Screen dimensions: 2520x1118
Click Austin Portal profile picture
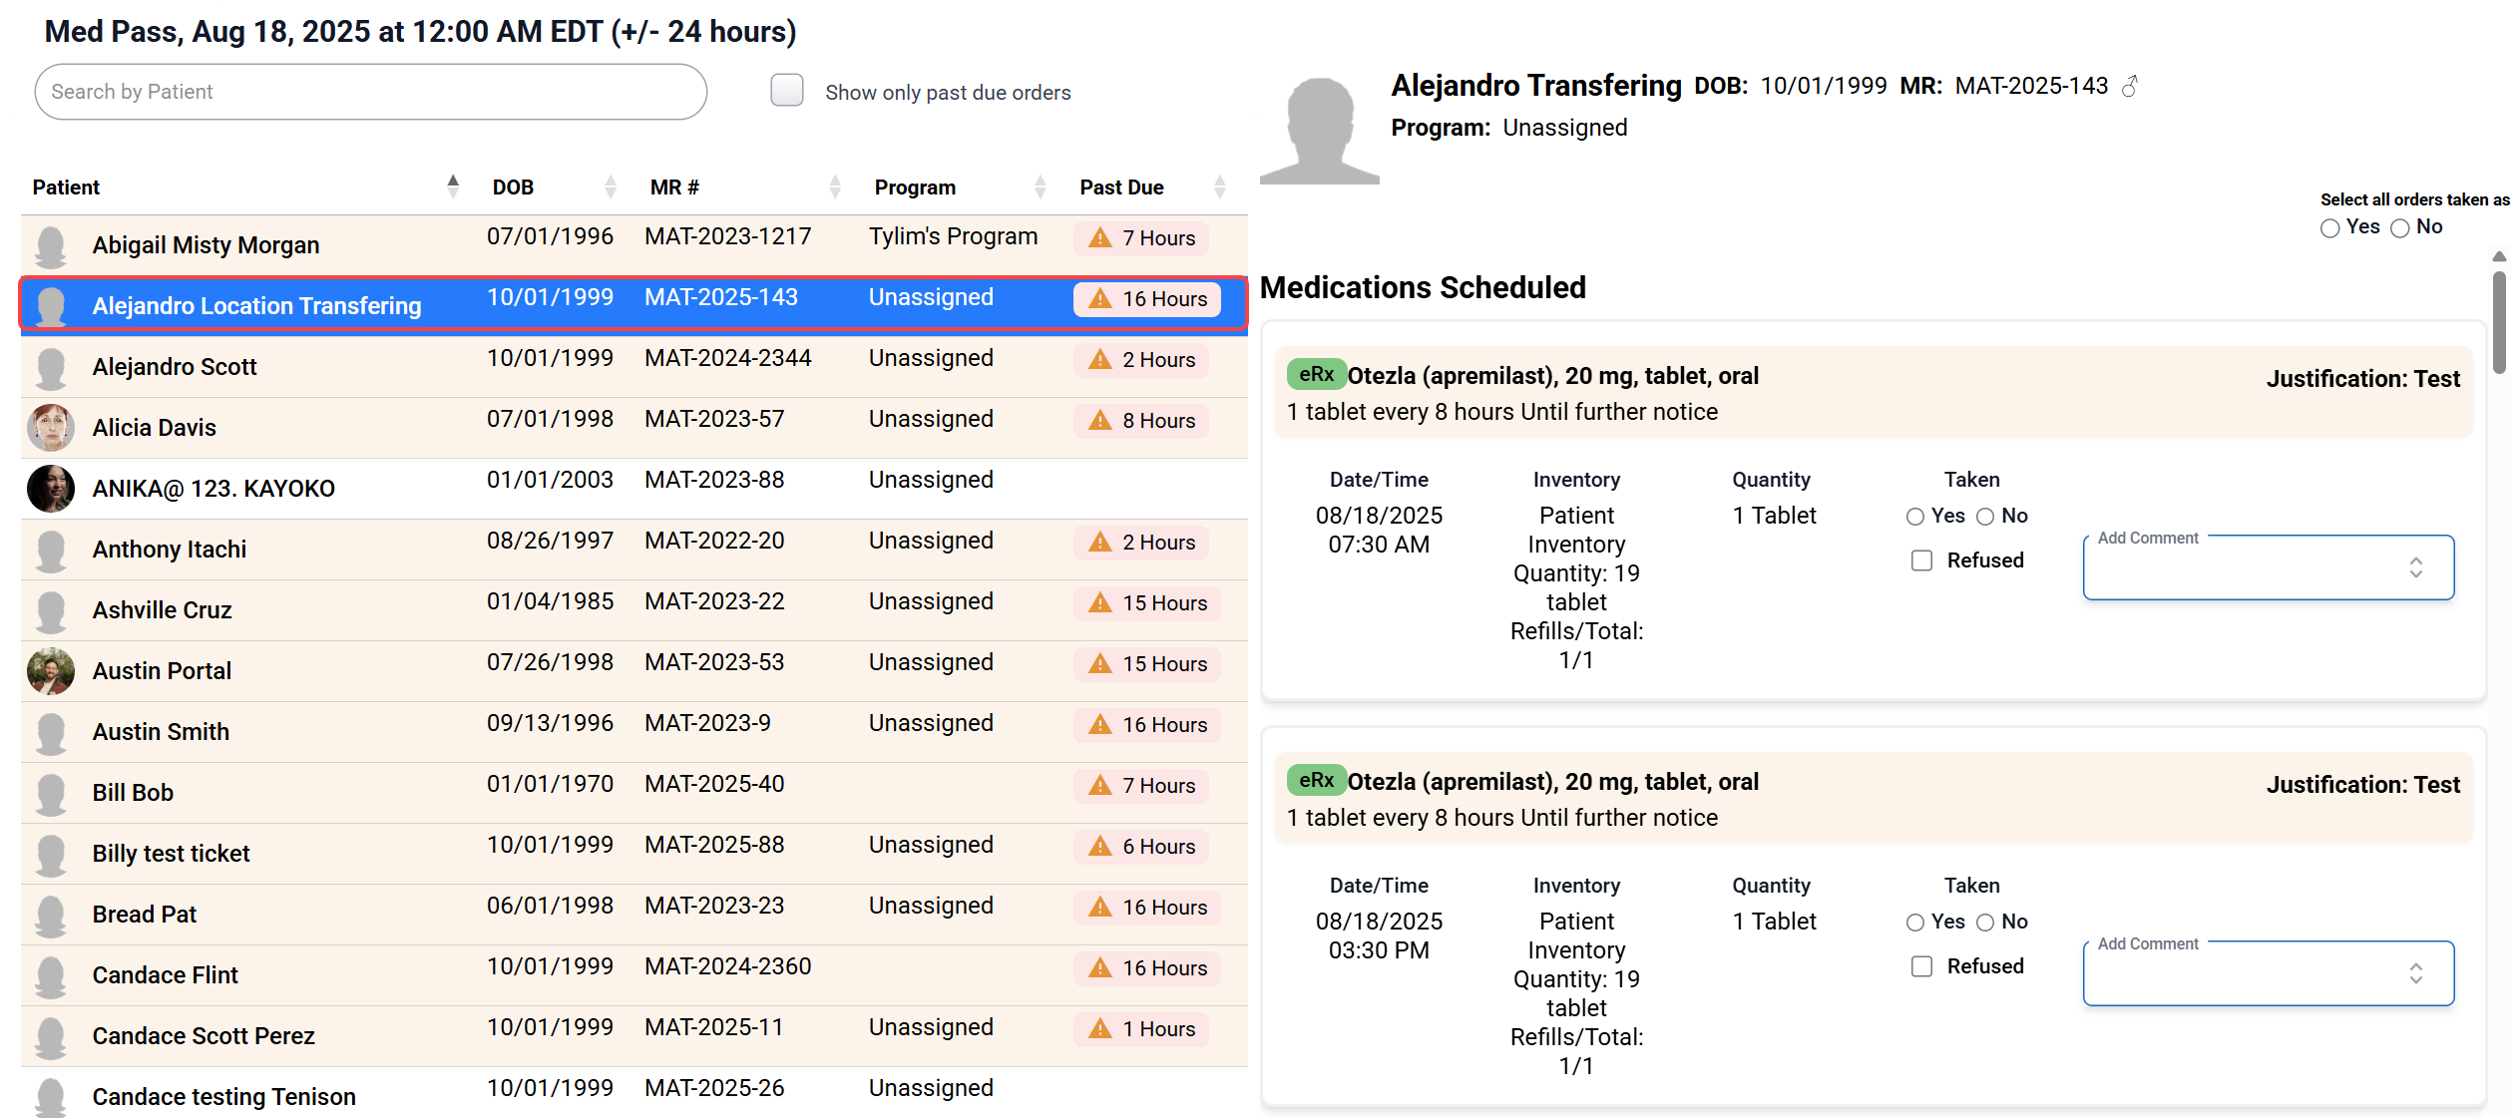pyautogui.click(x=51, y=671)
